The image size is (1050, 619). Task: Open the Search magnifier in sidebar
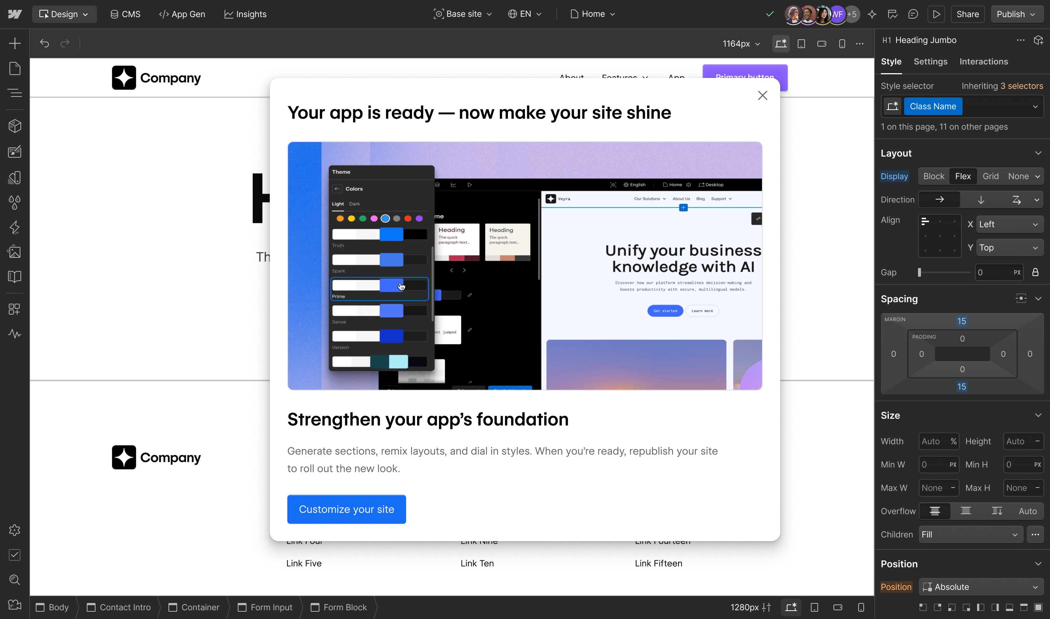15,579
